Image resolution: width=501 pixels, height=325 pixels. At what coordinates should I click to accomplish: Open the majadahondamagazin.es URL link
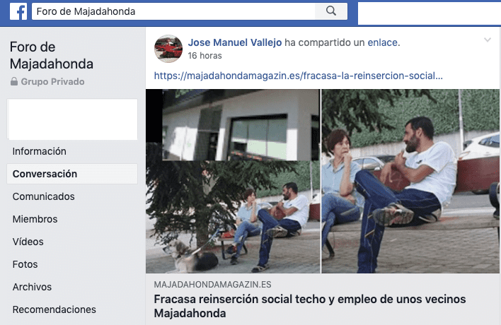pyautogui.click(x=299, y=76)
